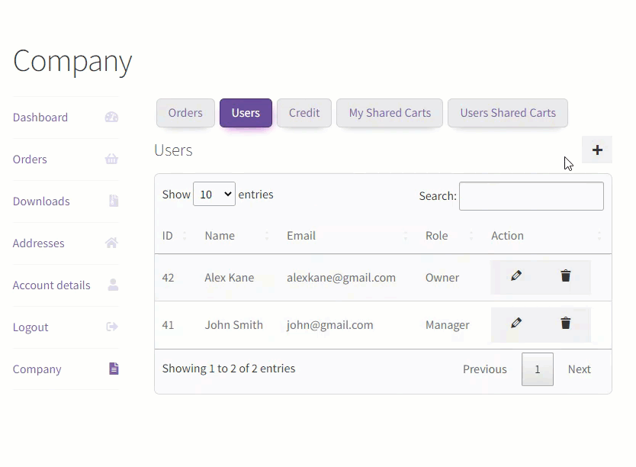Sort table by Action column arrows
The width and height of the screenshot is (636, 467).
[x=599, y=236]
